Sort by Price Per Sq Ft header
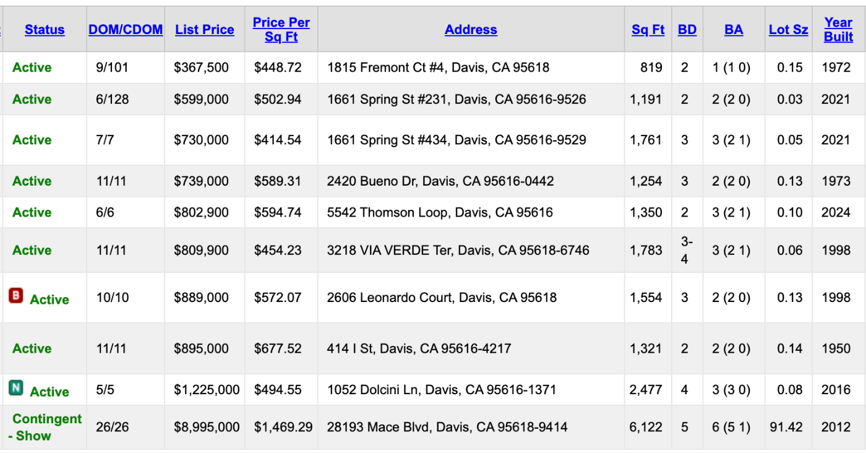The width and height of the screenshot is (866, 453). (281, 30)
